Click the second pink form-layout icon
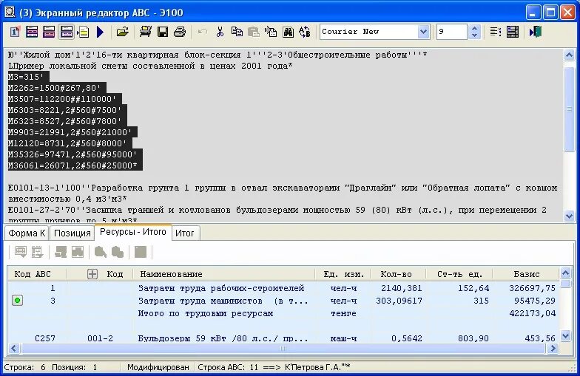The image size is (580, 376). coord(49,32)
